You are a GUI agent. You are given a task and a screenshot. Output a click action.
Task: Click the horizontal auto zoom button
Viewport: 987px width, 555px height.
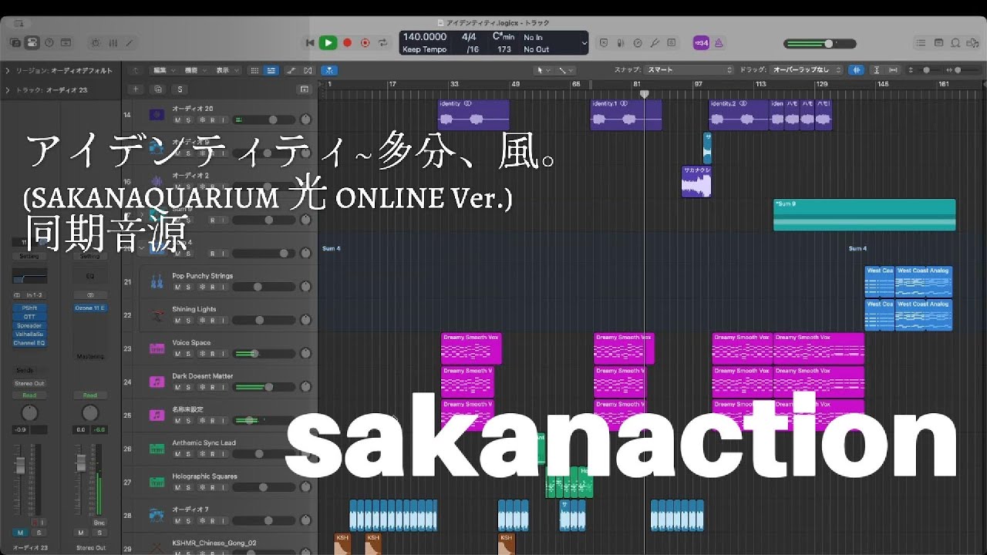click(893, 70)
